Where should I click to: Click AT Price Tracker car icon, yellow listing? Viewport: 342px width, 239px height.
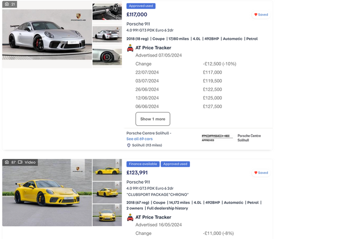click(130, 218)
